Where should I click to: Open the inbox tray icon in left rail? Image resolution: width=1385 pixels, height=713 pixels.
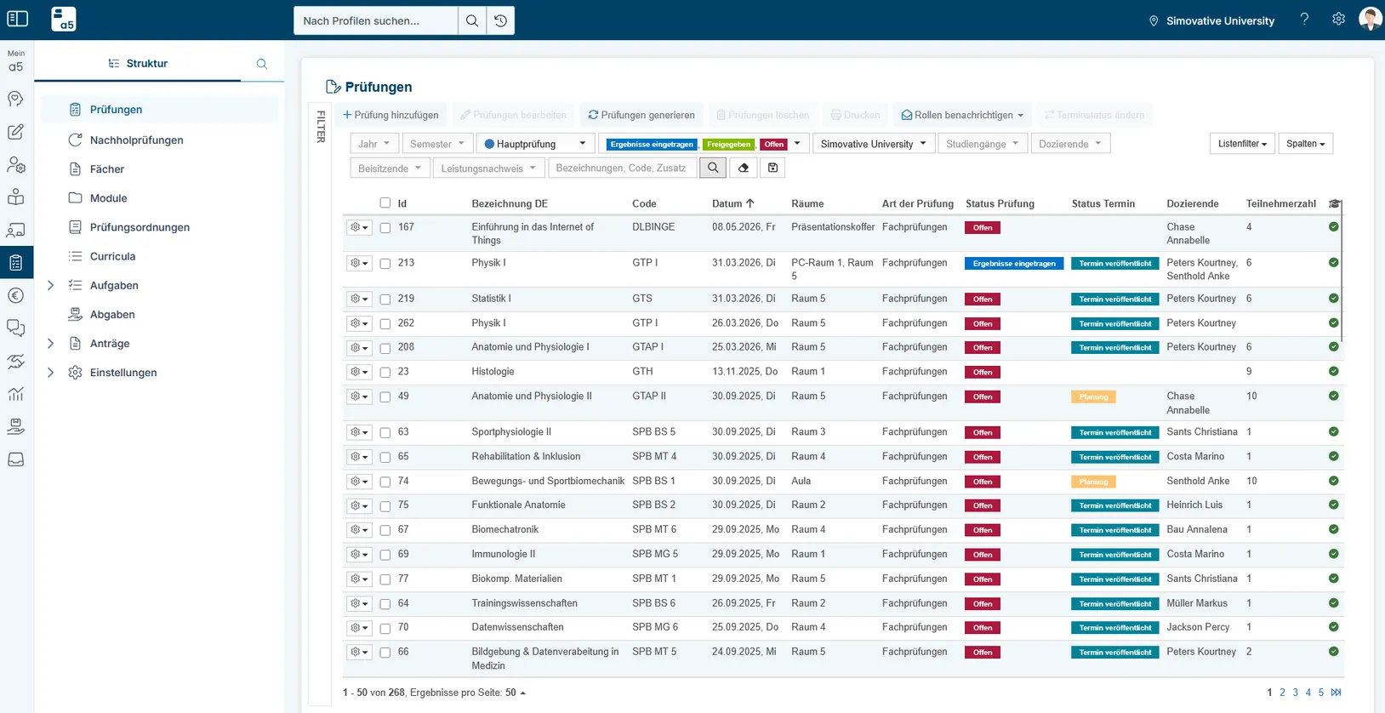15,459
